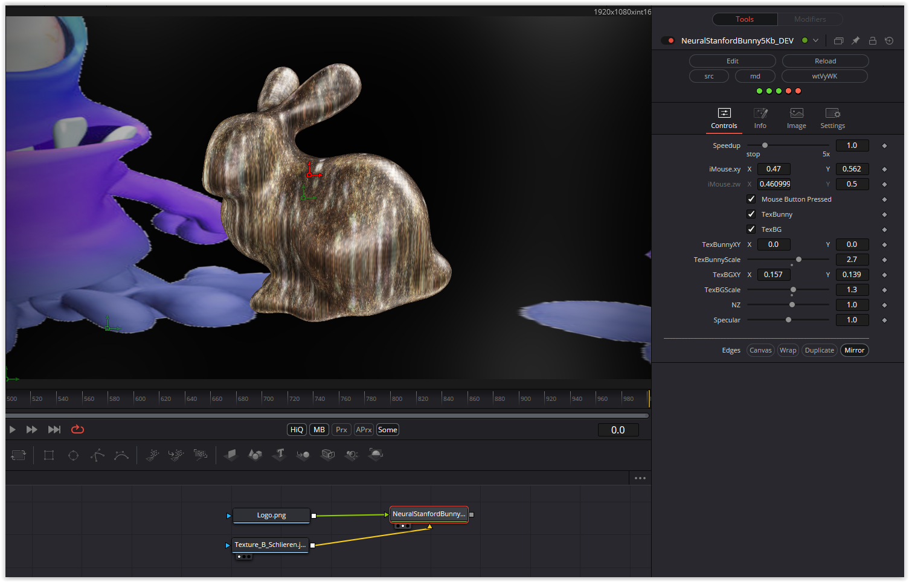Viewport: 909px width, 582px height.
Task: Open the Image tab
Action: 797,118
